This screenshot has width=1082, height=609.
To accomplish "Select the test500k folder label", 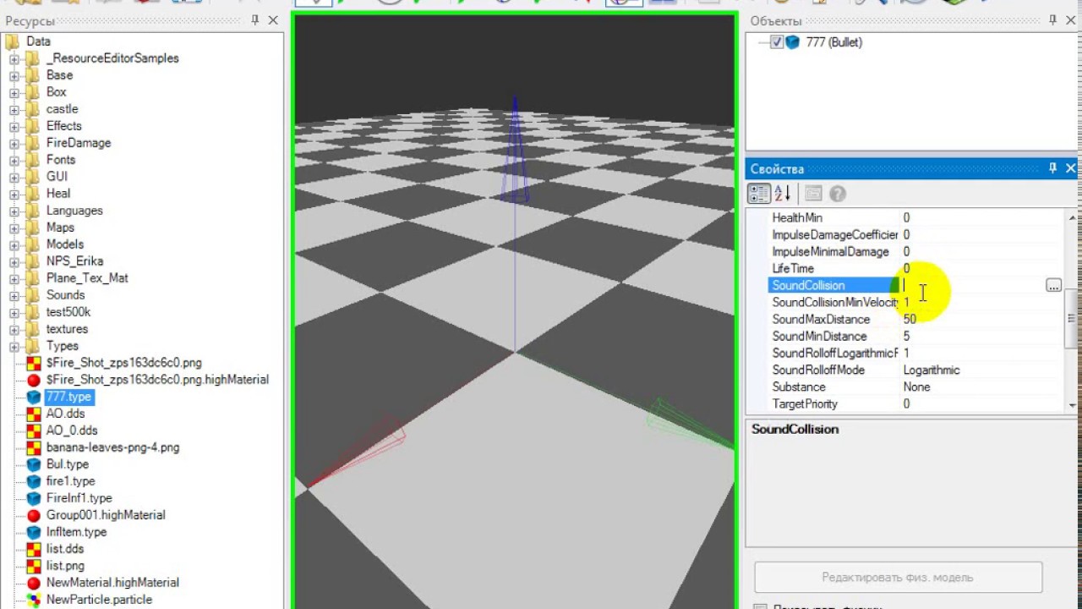I will 68,312.
